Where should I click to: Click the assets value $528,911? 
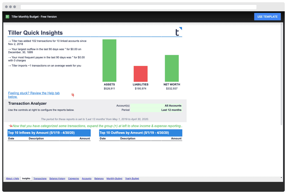[109, 89]
